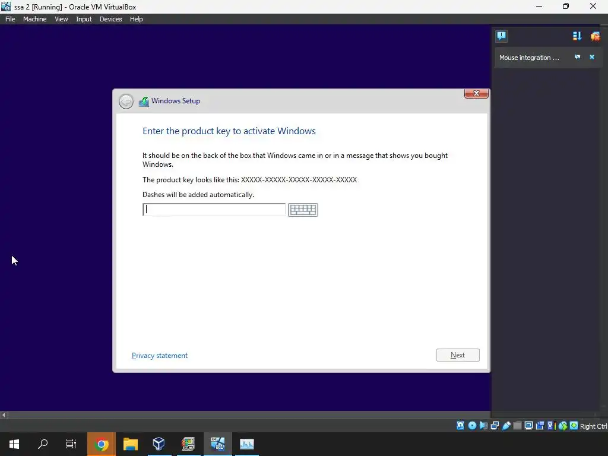Click the dismiss-all notifications icon

595,36
